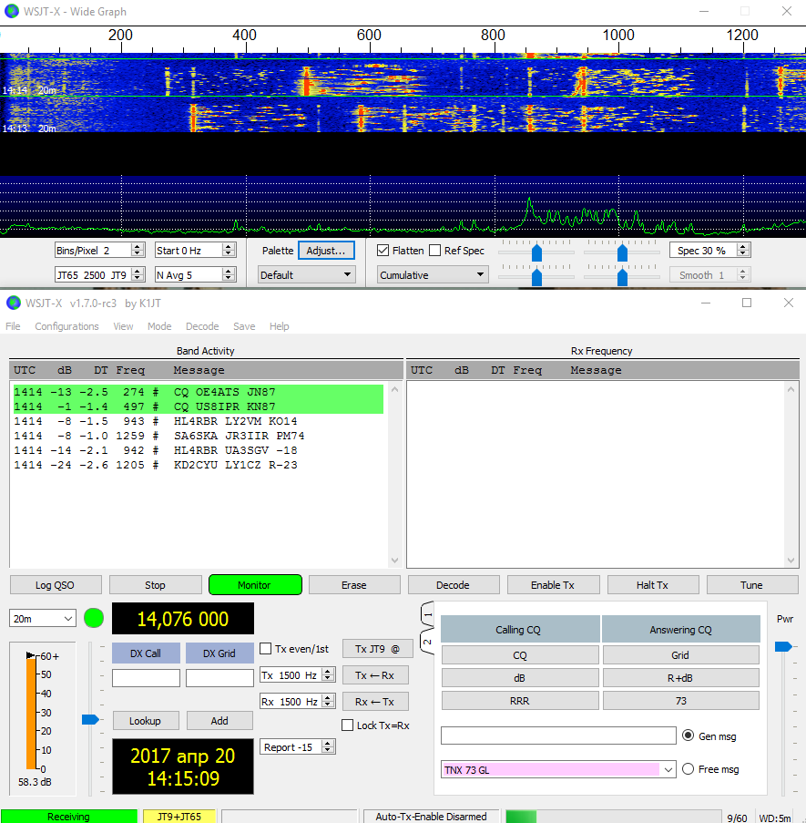Click the Decode button
Screen dimensions: 806x823
[453, 585]
